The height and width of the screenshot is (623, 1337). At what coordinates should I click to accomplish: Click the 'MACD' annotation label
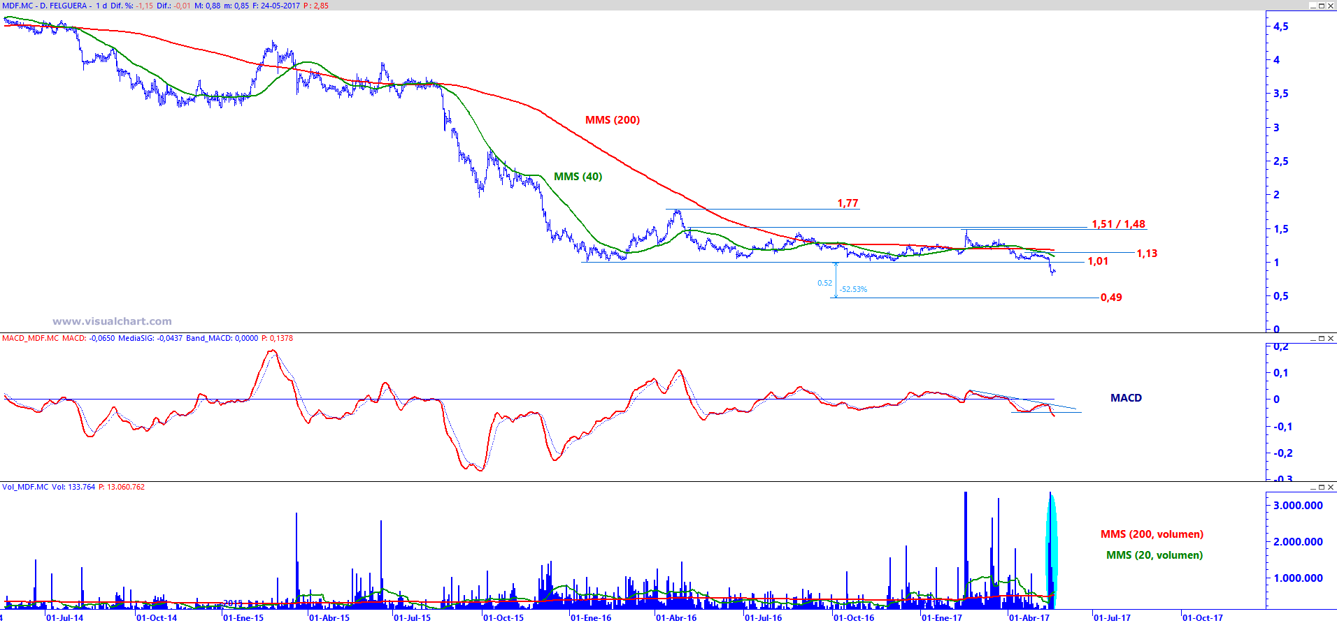point(1126,398)
